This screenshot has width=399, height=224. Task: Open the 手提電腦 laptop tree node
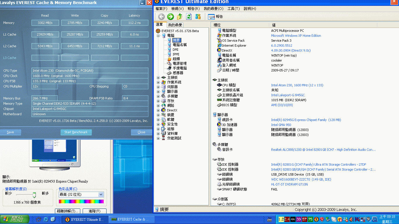pyautogui.click(x=180, y=68)
